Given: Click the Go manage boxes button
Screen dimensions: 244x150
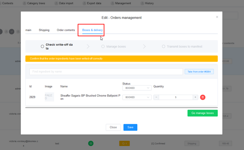Looking at the screenshot, I should 203,113.
